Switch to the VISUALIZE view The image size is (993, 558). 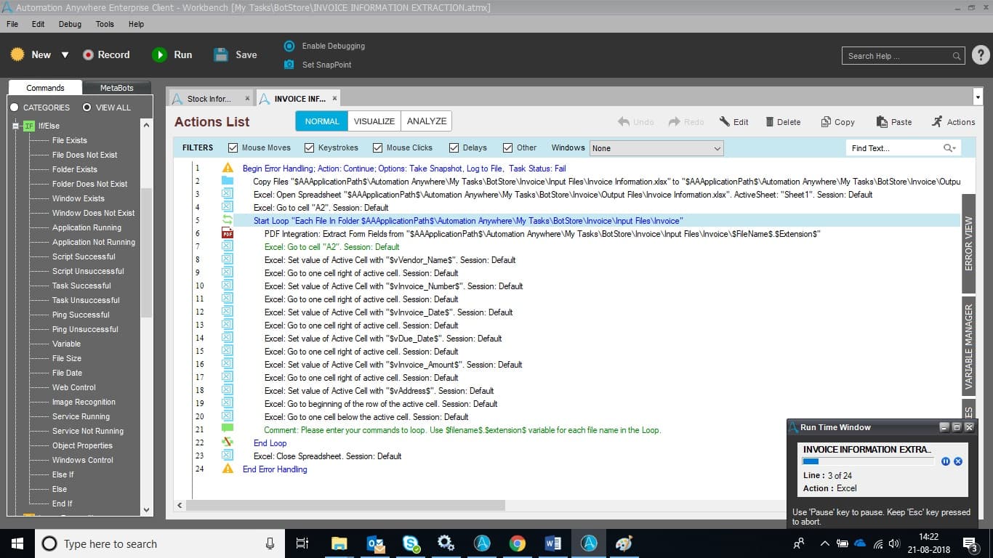click(374, 121)
